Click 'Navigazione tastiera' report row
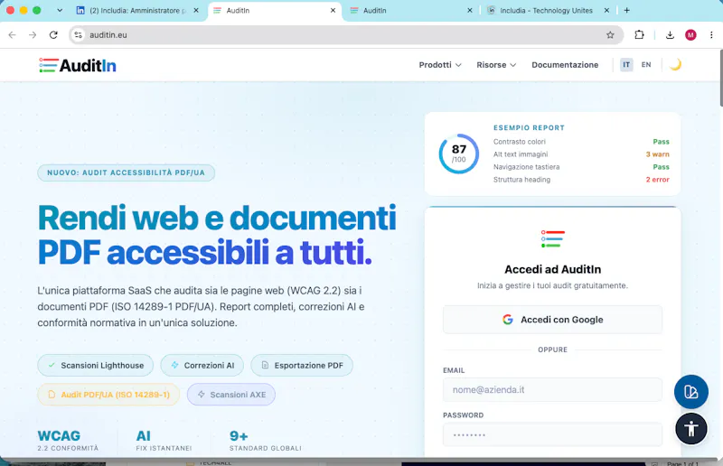The height and width of the screenshot is (466, 723). [581, 167]
